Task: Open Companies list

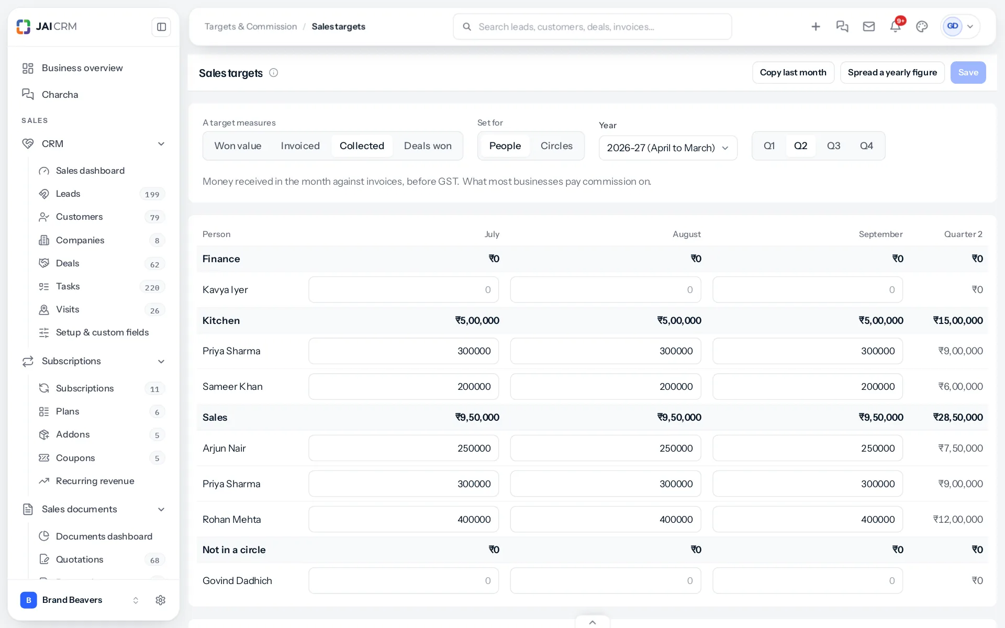Action: [x=102, y=240]
